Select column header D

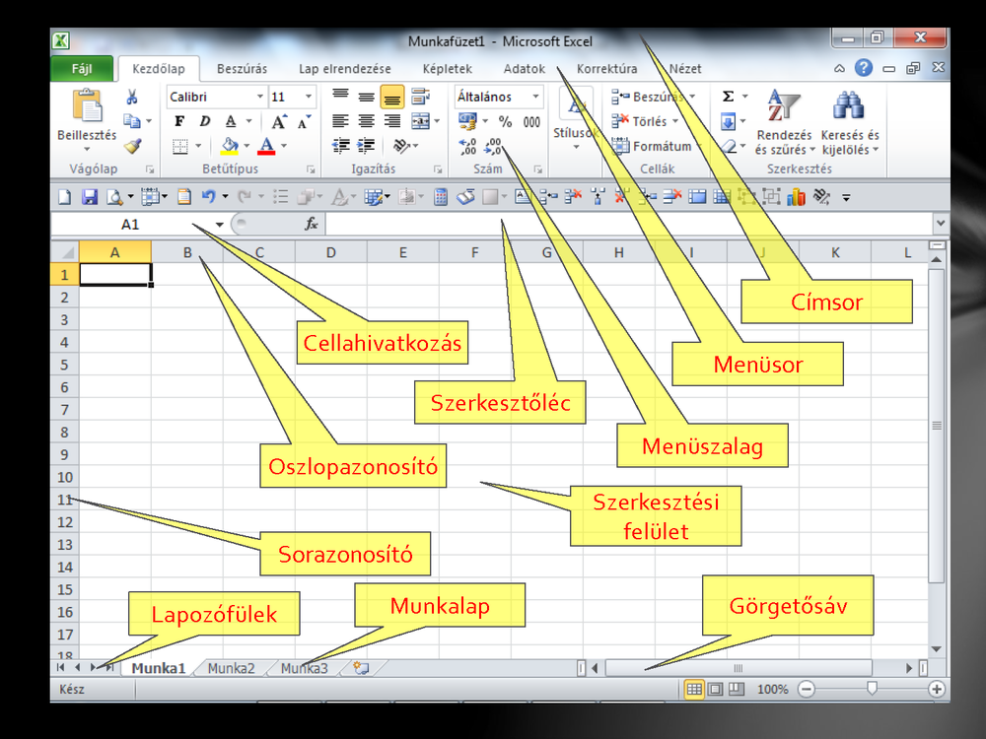pos(330,252)
